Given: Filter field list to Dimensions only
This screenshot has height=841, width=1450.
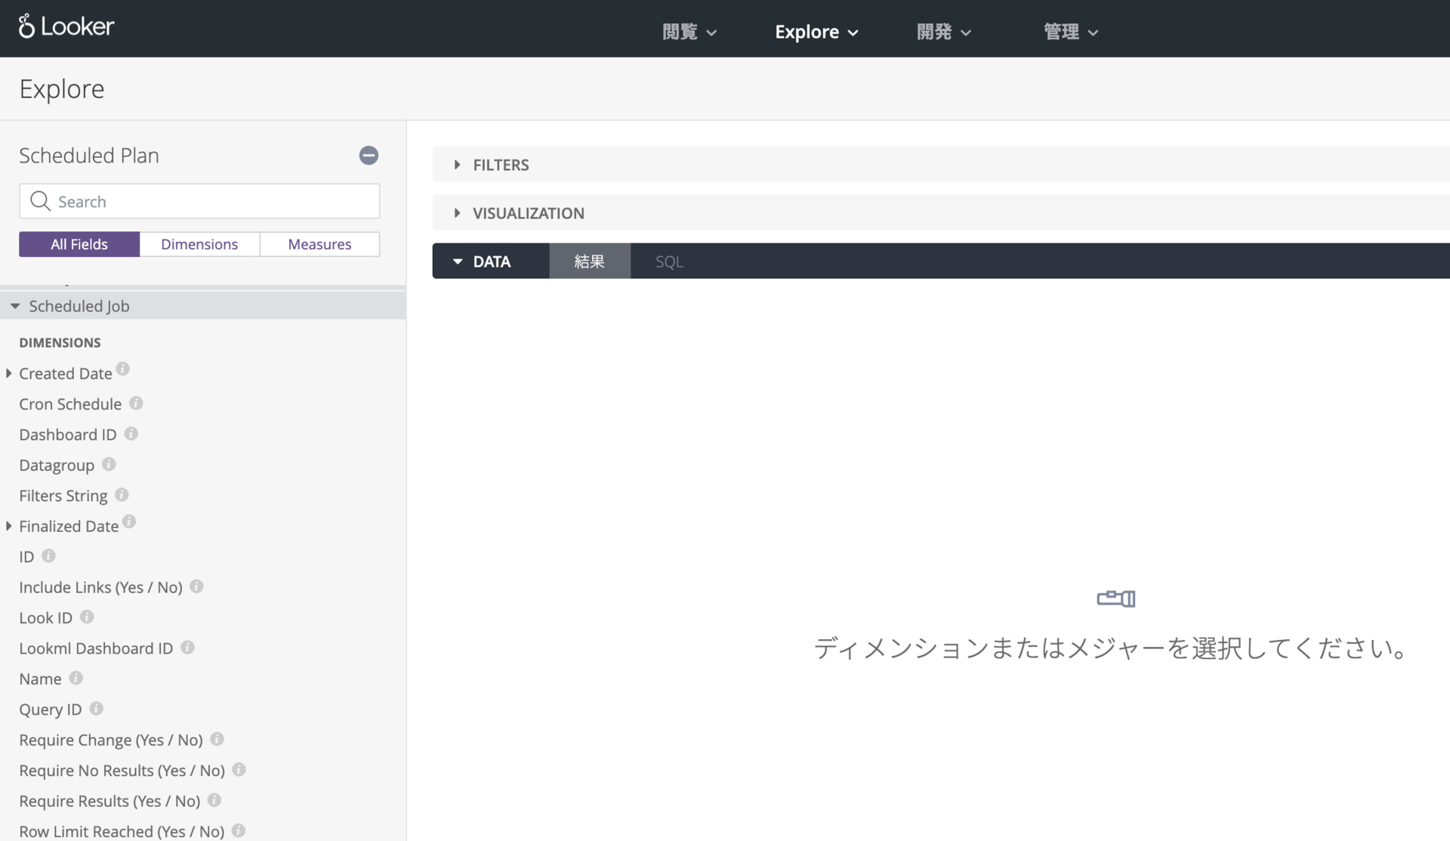Looking at the screenshot, I should (199, 244).
